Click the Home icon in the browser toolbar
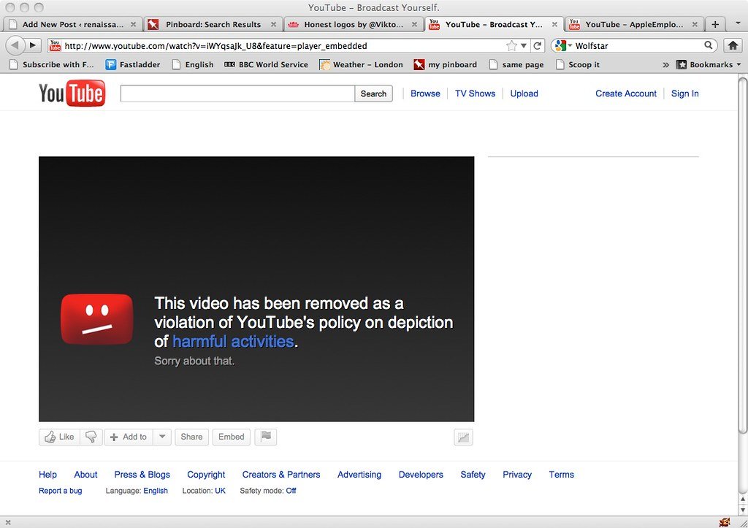 733,45
